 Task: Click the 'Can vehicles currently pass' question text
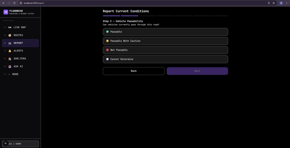pyautogui.click(x=131, y=24)
